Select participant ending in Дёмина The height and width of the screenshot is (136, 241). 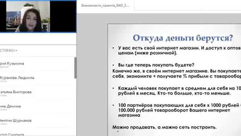coord(10,106)
